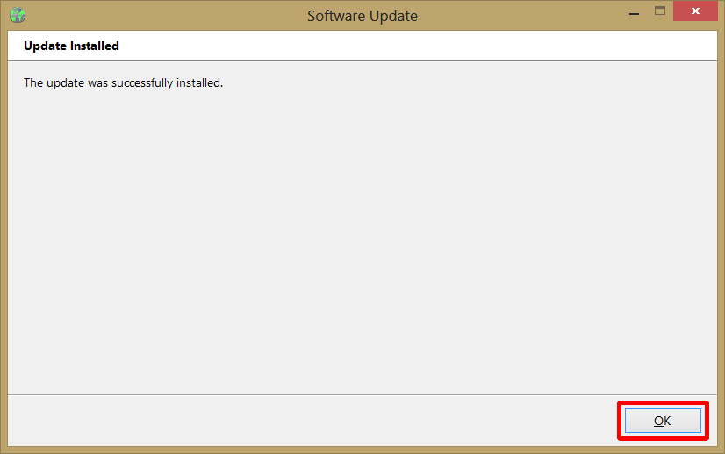Image resolution: width=725 pixels, height=454 pixels.
Task: Click the "Software Update" title text
Action: coord(362,16)
